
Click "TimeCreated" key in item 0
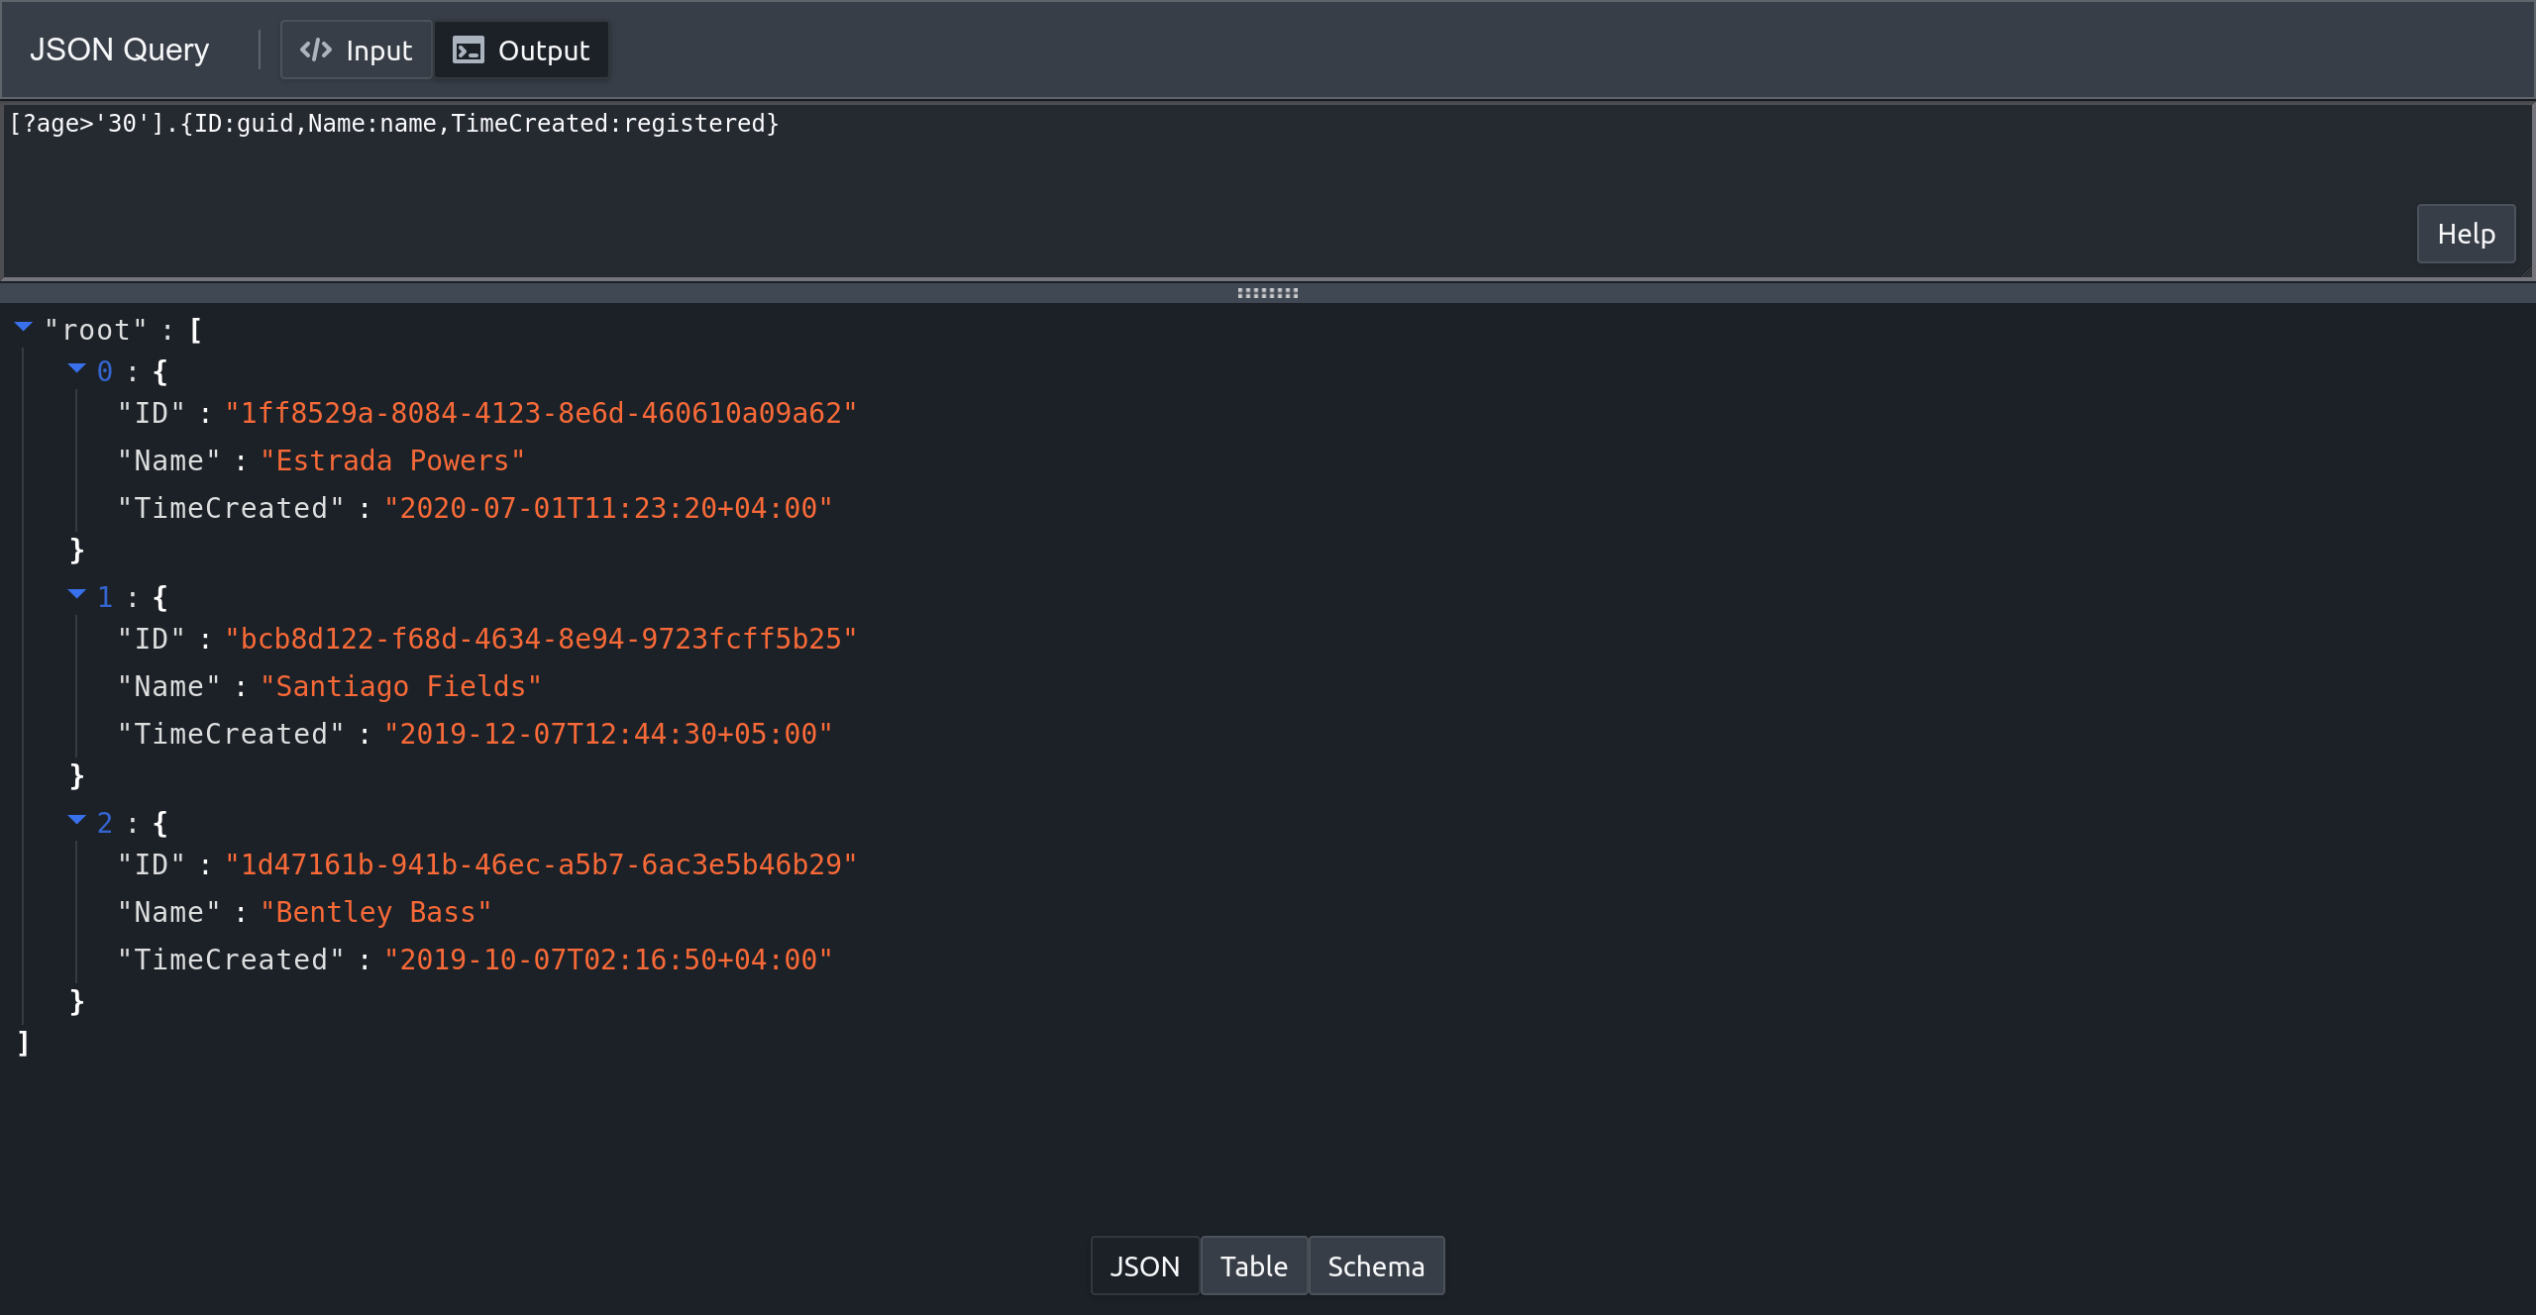(231, 508)
